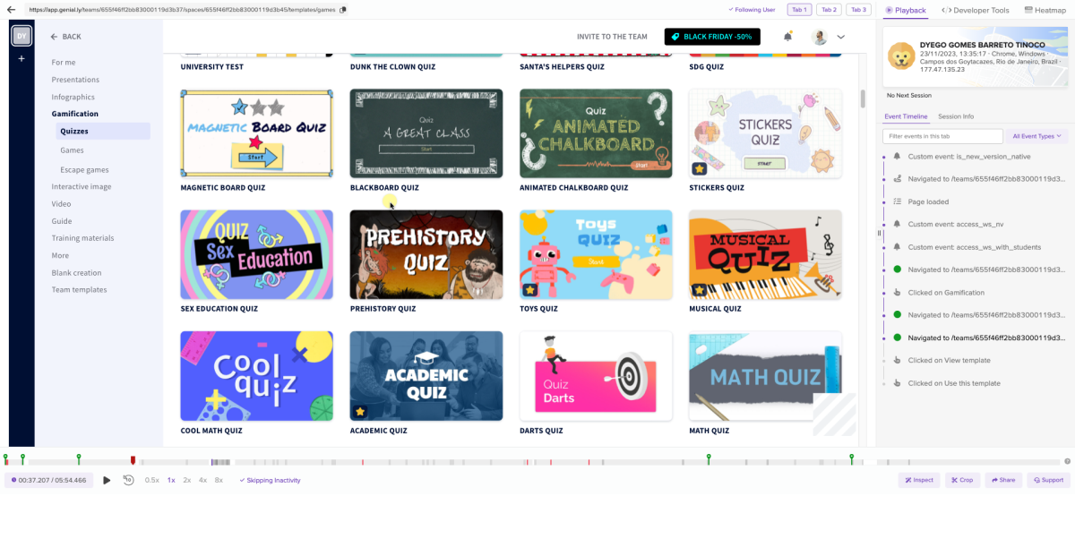
Task: Select 2x playback speed
Action: pyautogui.click(x=187, y=480)
